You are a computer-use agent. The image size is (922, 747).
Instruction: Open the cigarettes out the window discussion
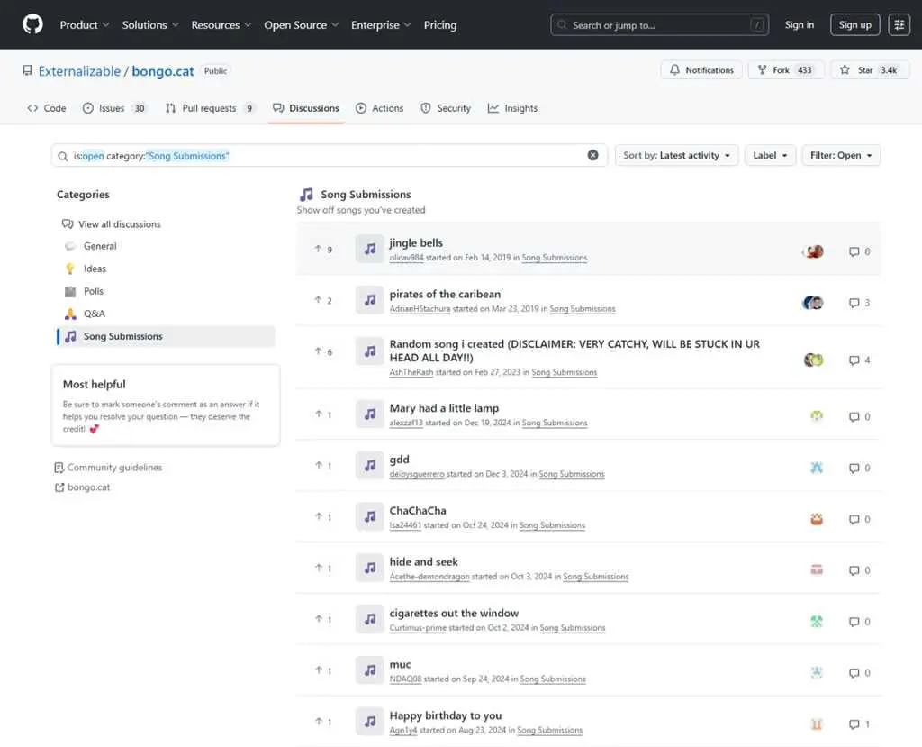pos(454,613)
